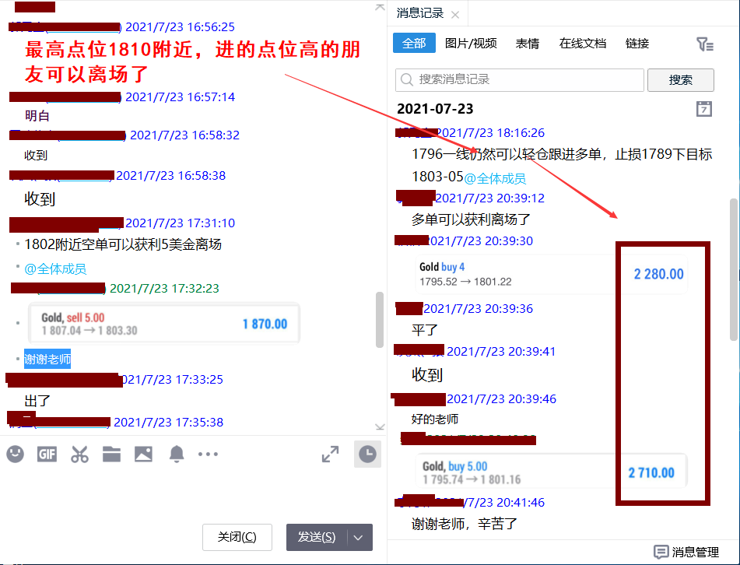Toggle the clock message history icon
The height and width of the screenshot is (565, 740).
click(367, 454)
